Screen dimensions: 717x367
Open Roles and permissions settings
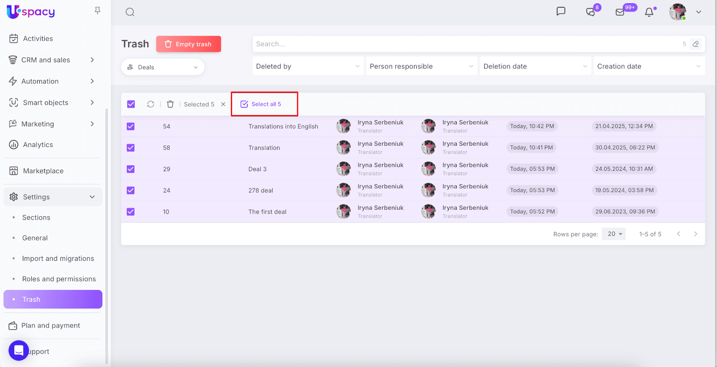click(59, 279)
